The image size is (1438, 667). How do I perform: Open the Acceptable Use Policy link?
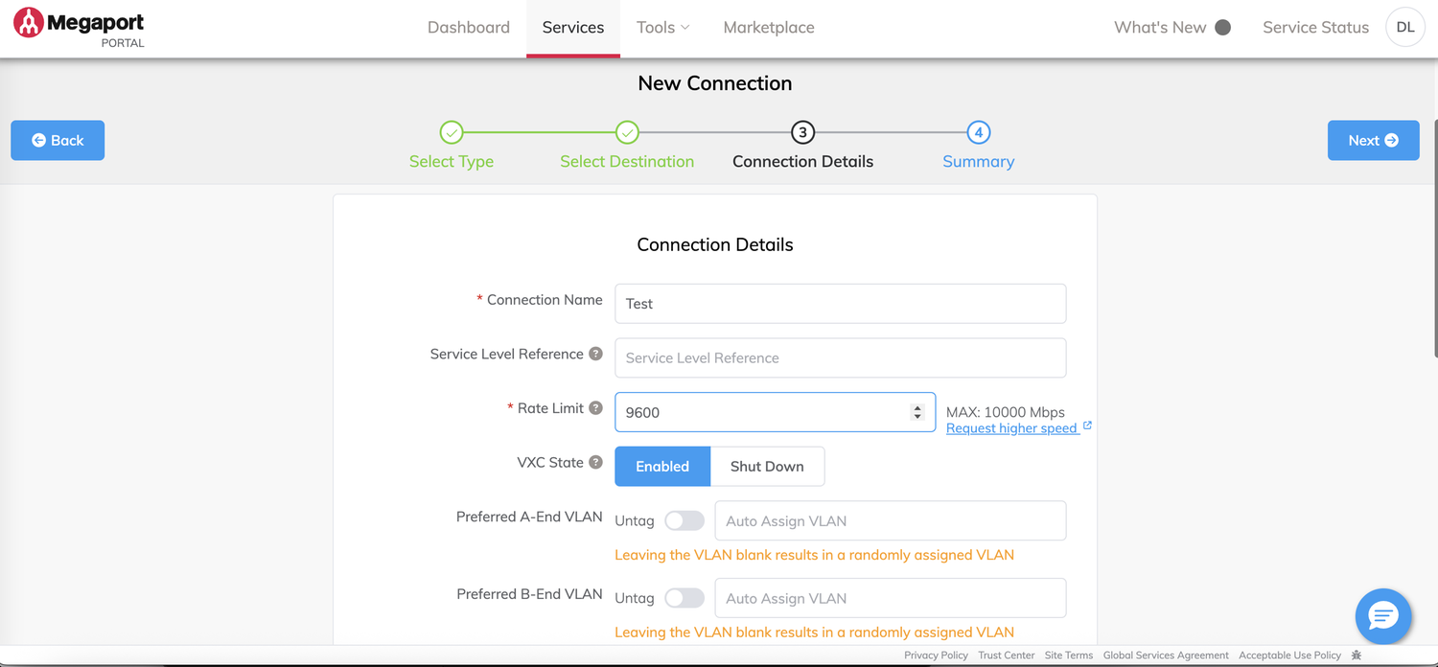click(x=1289, y=655)
